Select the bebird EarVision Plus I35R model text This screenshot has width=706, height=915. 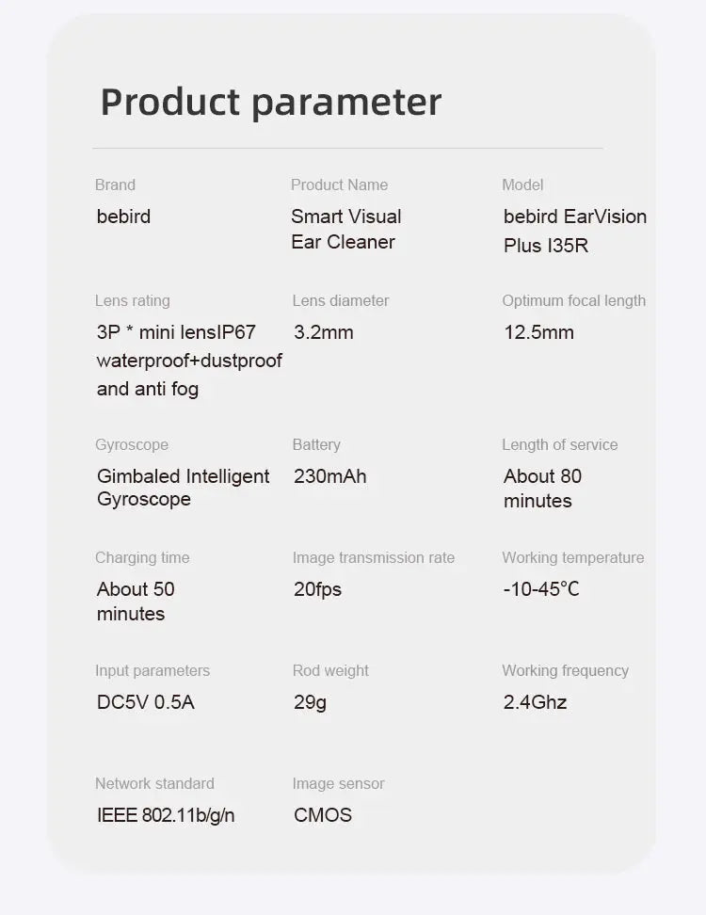click(x=574, y=231)
